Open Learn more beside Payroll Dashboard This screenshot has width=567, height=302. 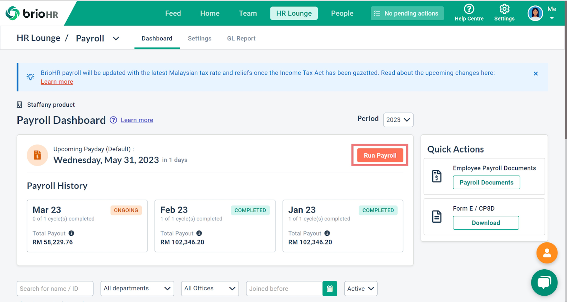click(137, 120)
